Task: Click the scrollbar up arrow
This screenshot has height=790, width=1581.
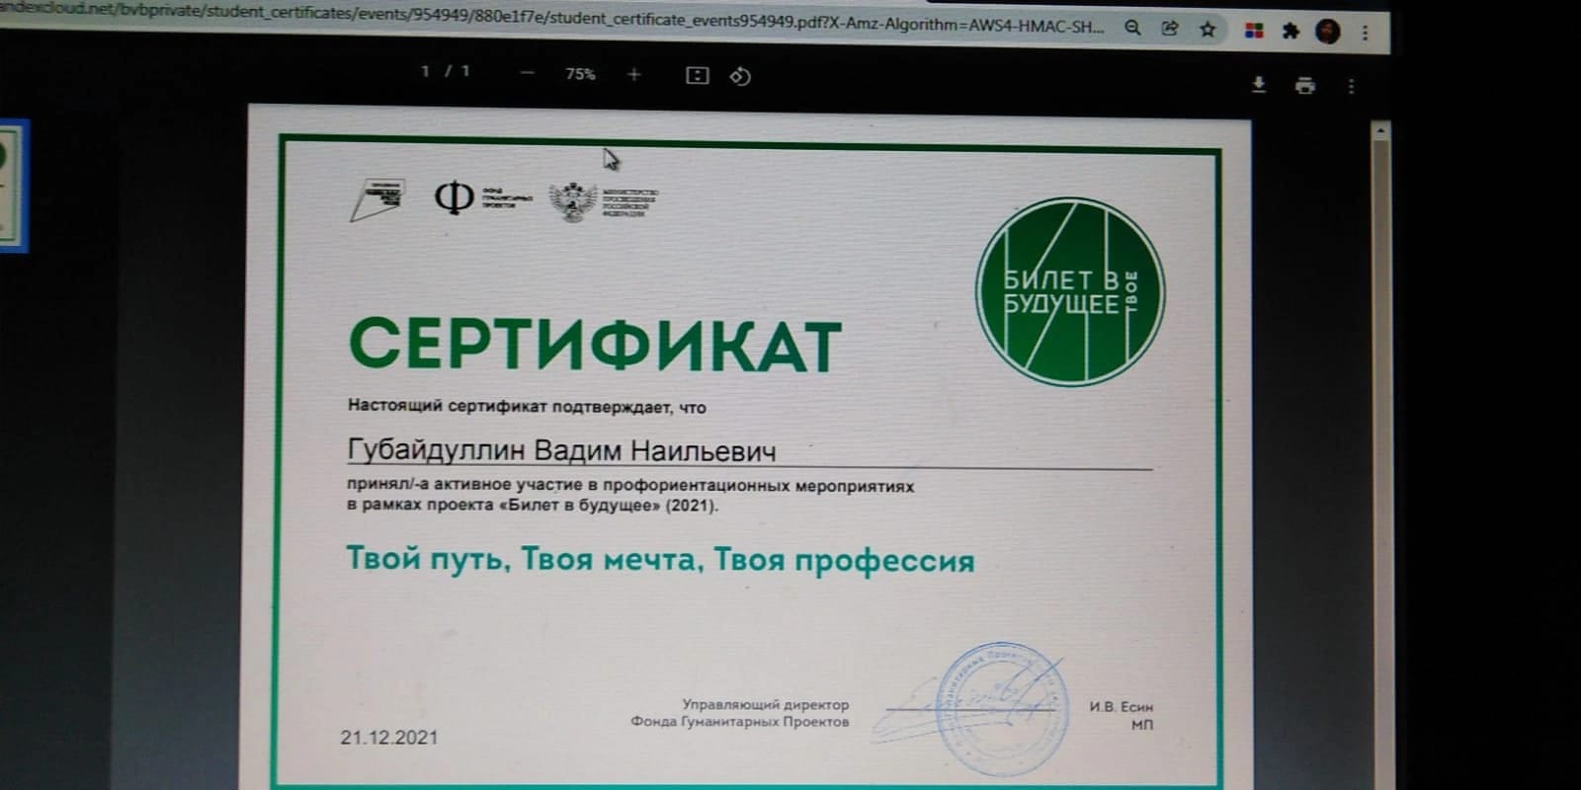Action: [x=1380, y=130]
